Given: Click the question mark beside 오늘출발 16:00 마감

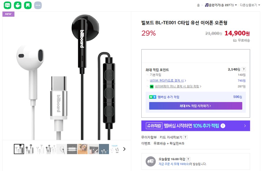Looking at the screenshot, I should point(188,158).
